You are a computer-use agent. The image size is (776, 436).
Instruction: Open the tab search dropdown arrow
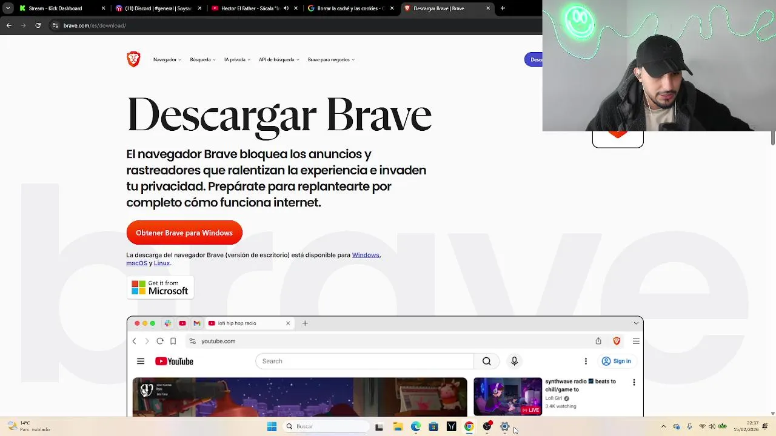coord(8,8)
